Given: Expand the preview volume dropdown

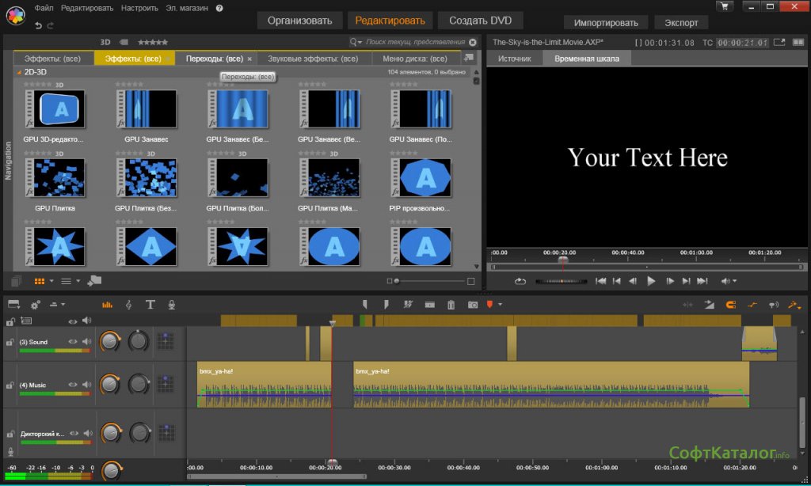Looking at the screenshot, I should 734,281.
